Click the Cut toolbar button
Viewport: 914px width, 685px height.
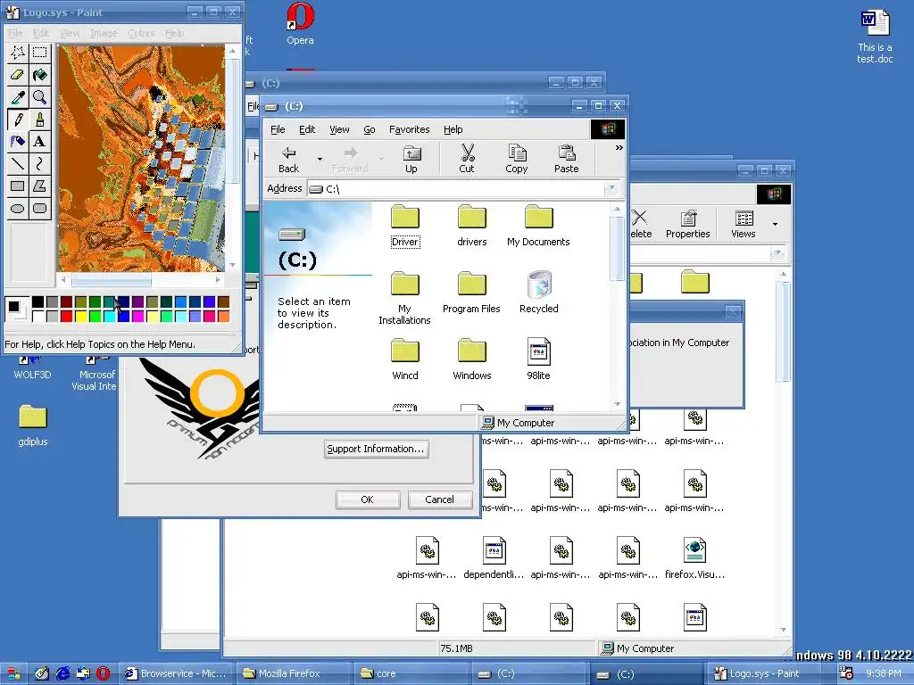[x=467, y=159]
